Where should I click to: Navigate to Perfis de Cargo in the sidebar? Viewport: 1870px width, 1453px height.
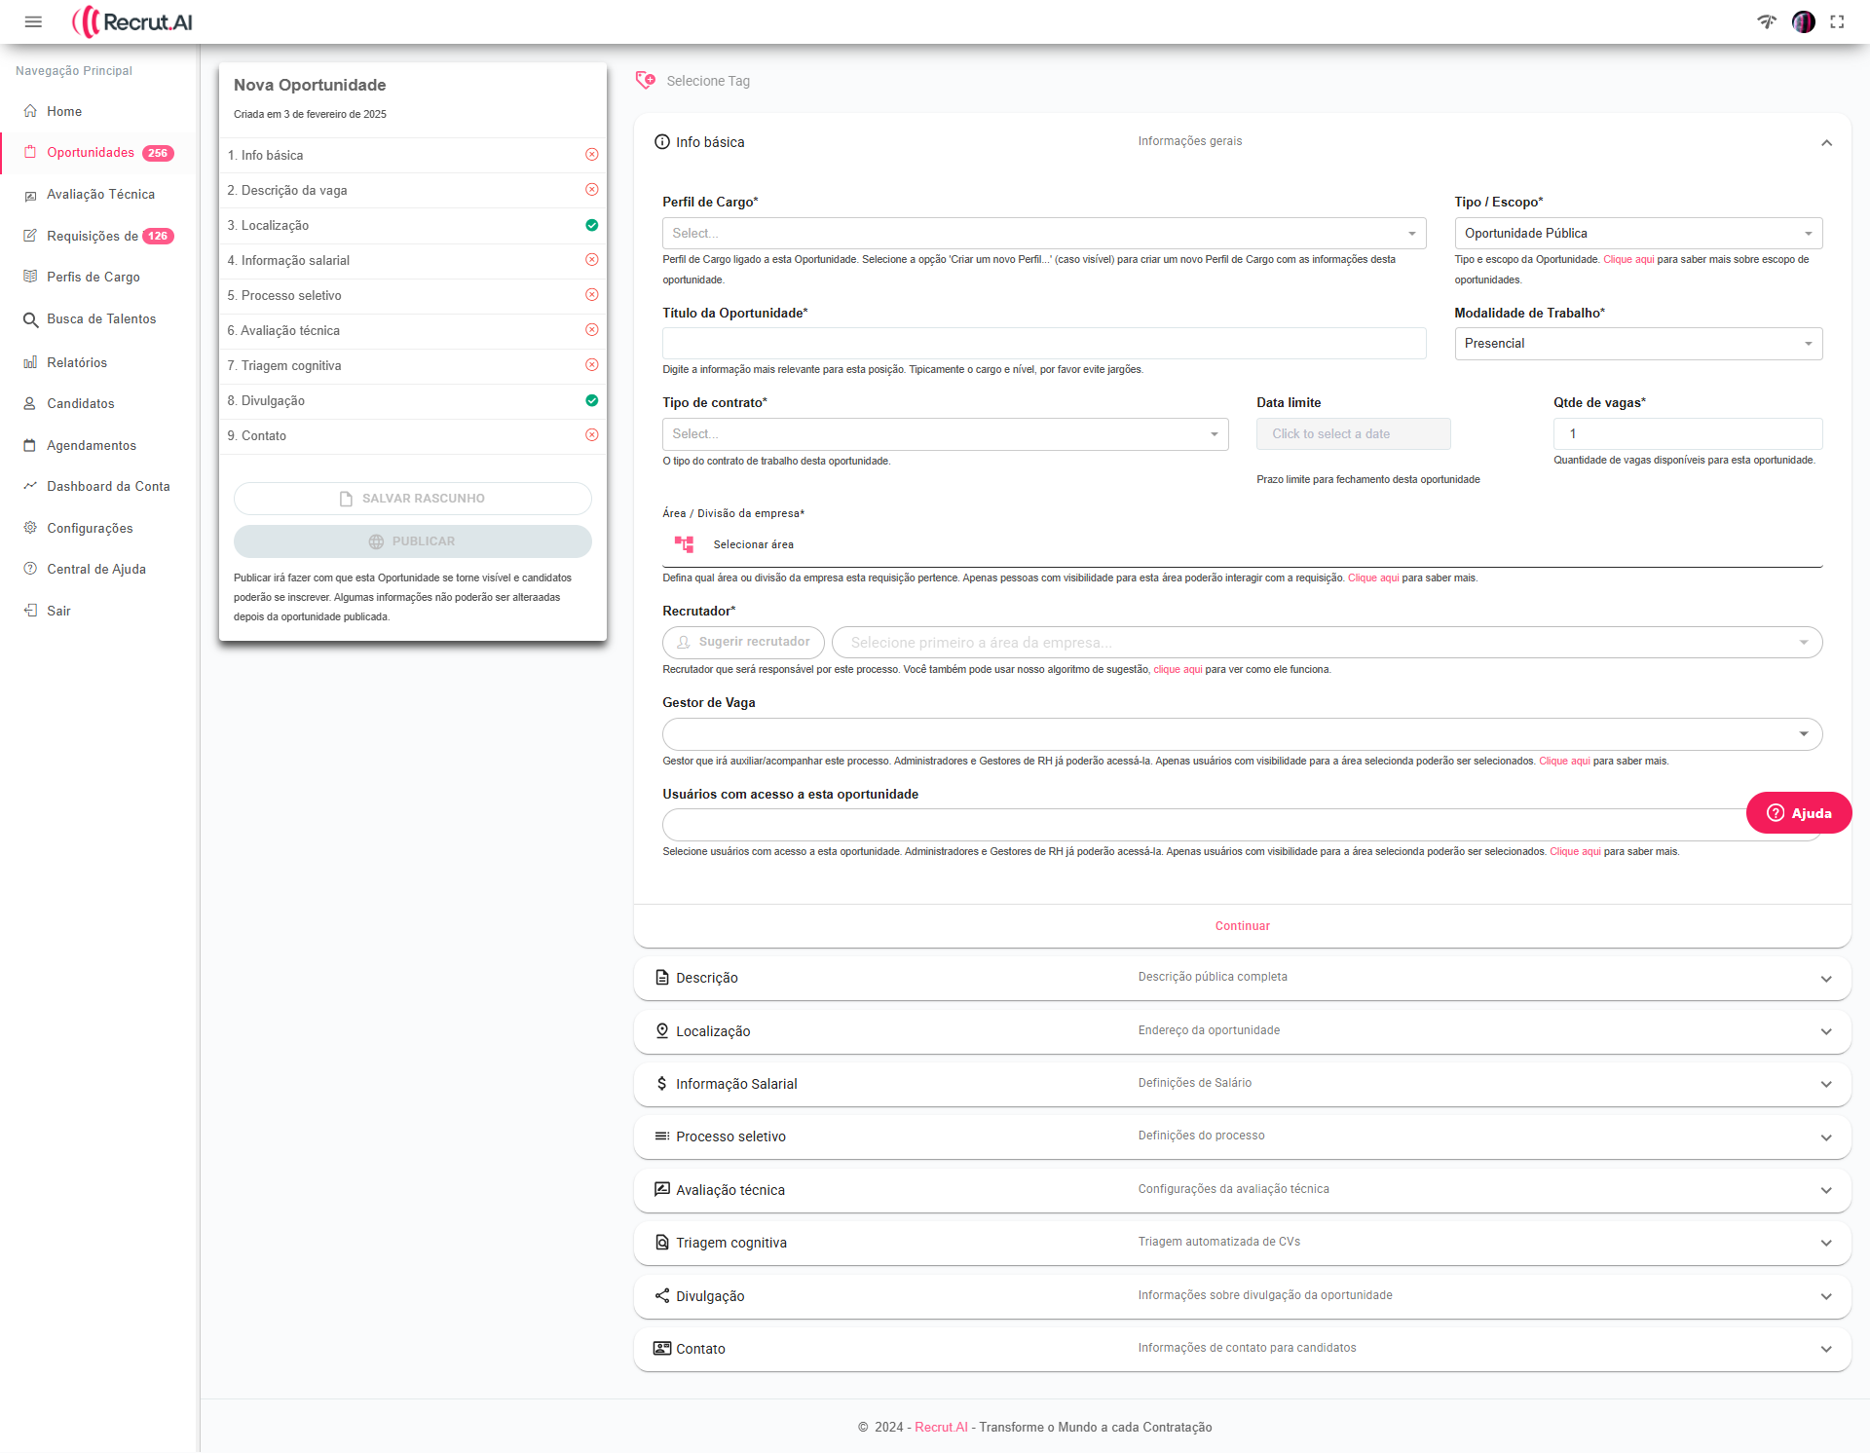click(93, 277)
